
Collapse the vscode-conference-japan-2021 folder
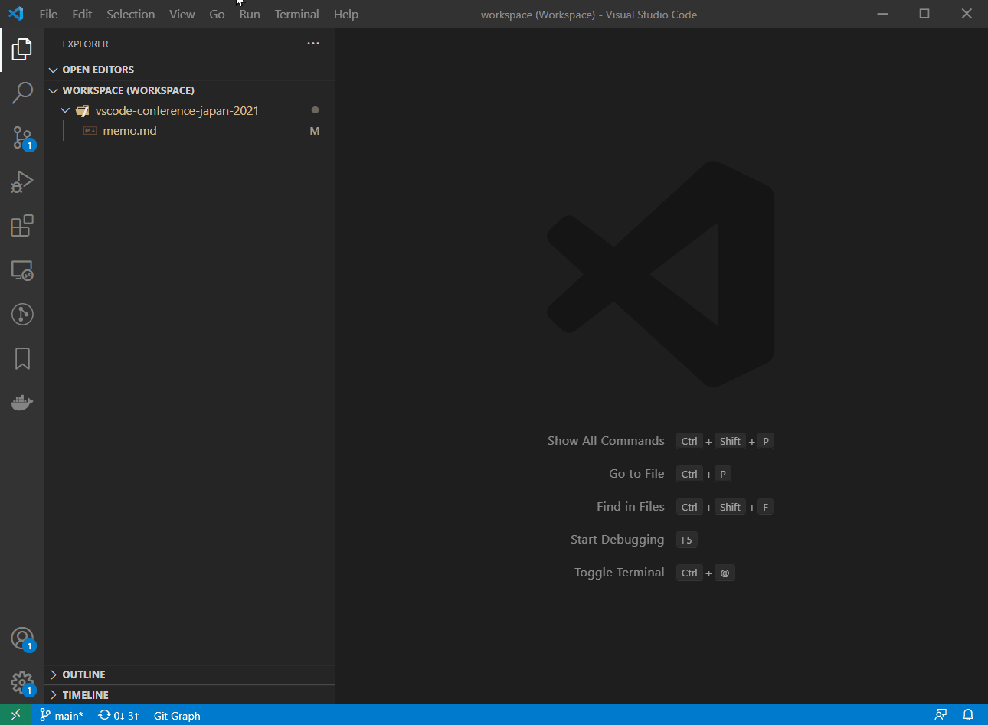click(65, 110)
